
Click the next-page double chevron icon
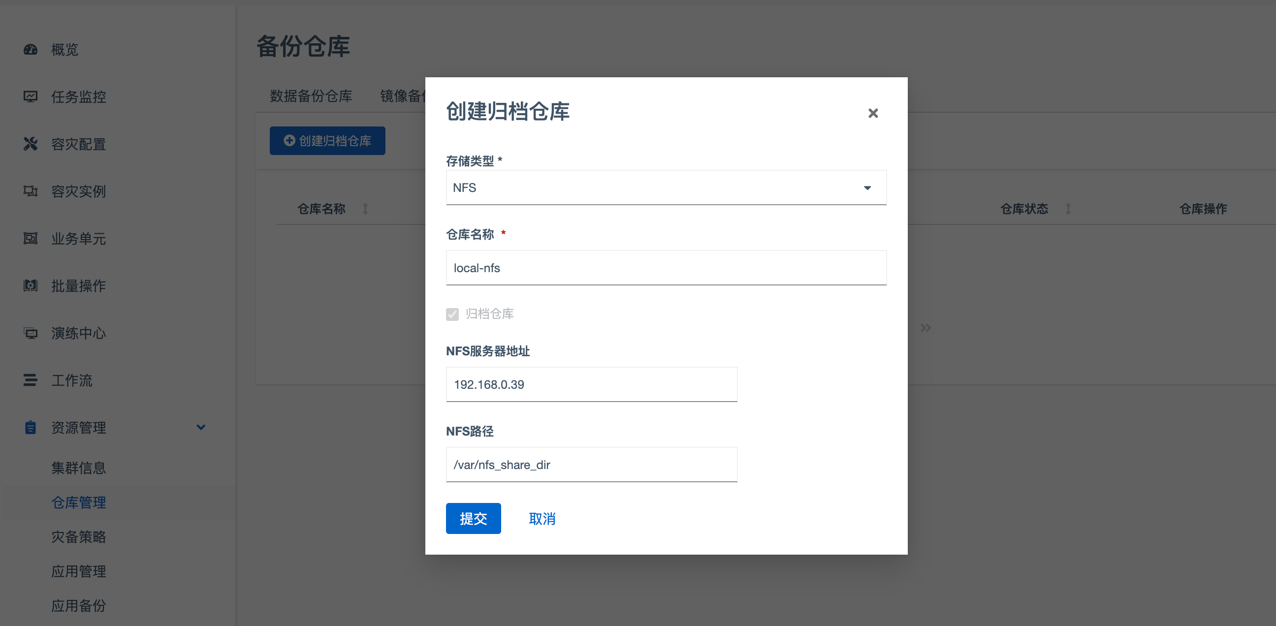(926, 328)
